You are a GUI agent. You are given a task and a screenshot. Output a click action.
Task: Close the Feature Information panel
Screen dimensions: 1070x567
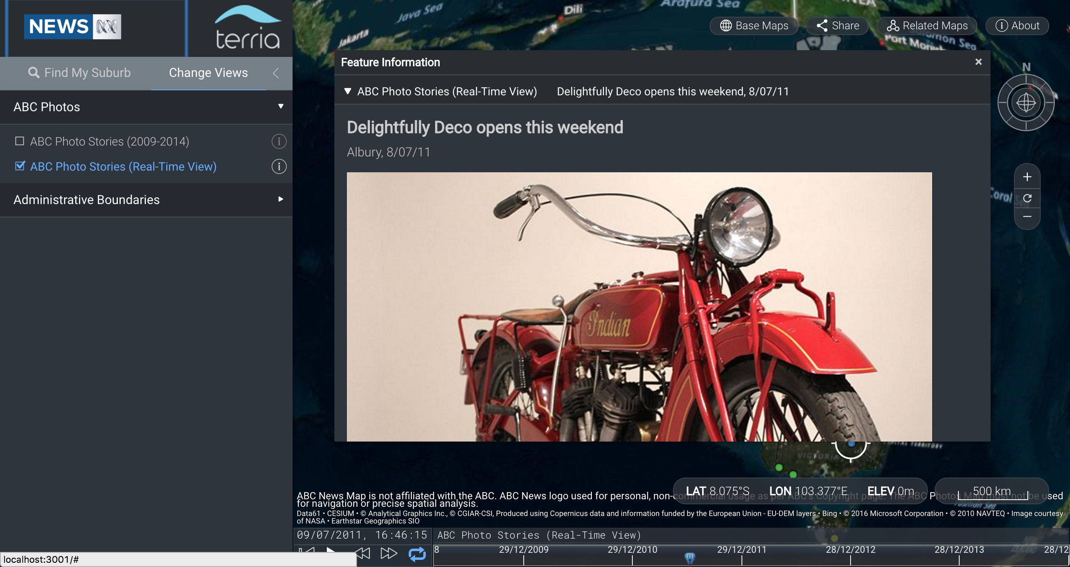(x=978, y=62)
